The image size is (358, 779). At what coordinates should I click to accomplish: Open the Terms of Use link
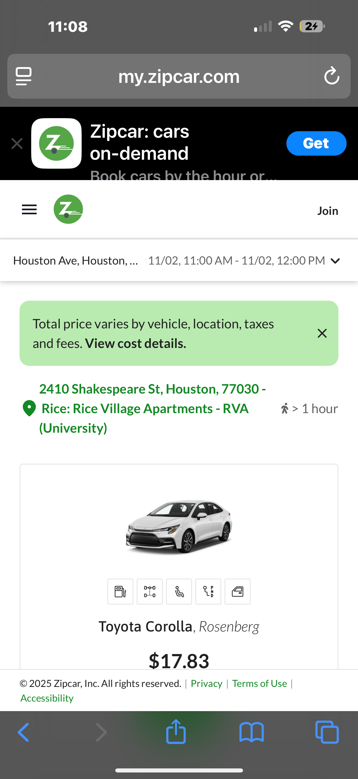(x=259, y=683)
